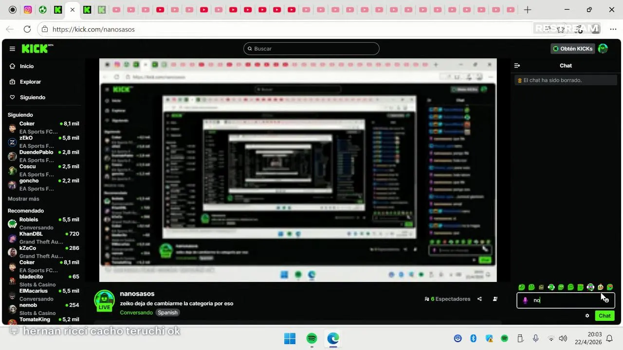Go back with browser back arrow
623x350 pixels.
10,29
